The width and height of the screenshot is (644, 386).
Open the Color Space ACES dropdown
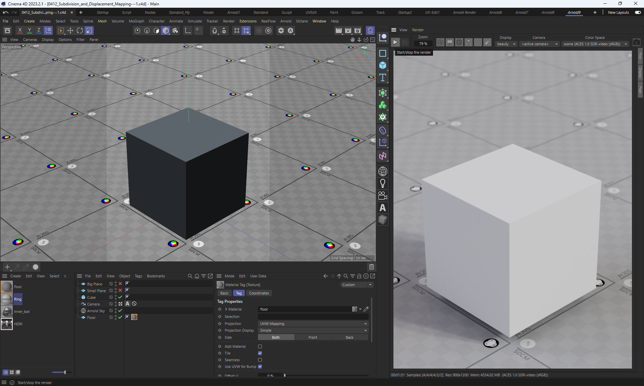coord(595,44)
